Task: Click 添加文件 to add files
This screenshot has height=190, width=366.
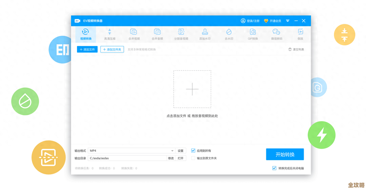Action: (87, 49)
